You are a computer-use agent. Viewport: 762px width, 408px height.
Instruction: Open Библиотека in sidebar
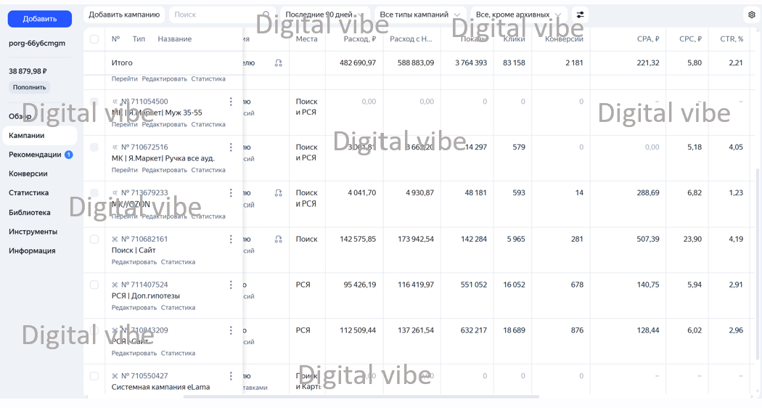[30, 213]
